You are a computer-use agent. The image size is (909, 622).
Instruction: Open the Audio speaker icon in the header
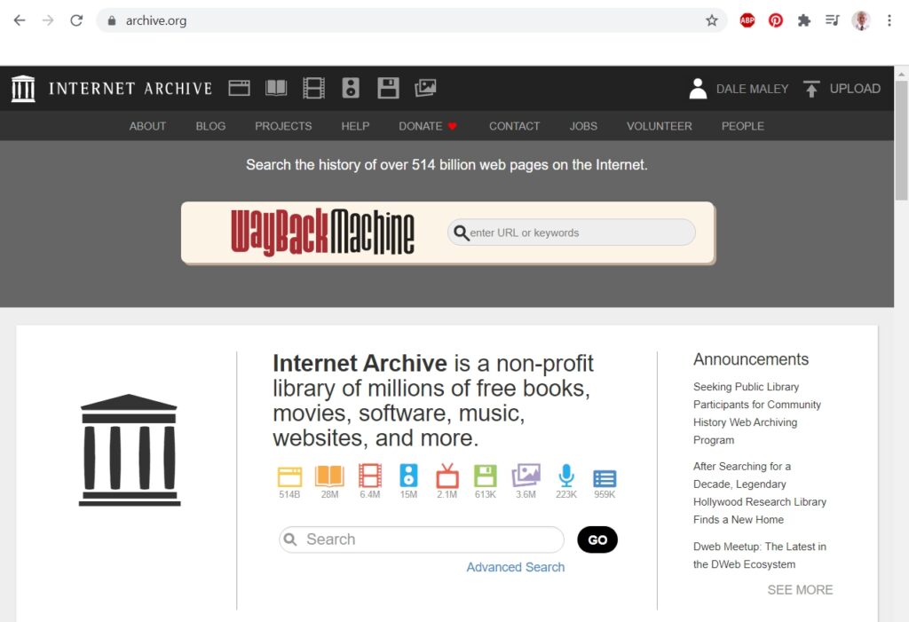[351, 88]
